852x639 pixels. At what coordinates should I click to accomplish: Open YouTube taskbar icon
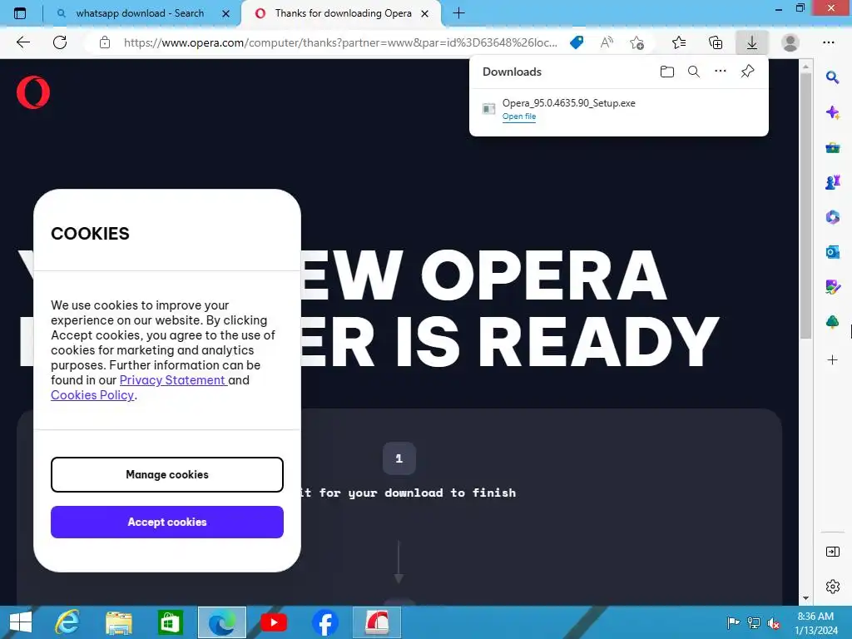tap(274, 622)
